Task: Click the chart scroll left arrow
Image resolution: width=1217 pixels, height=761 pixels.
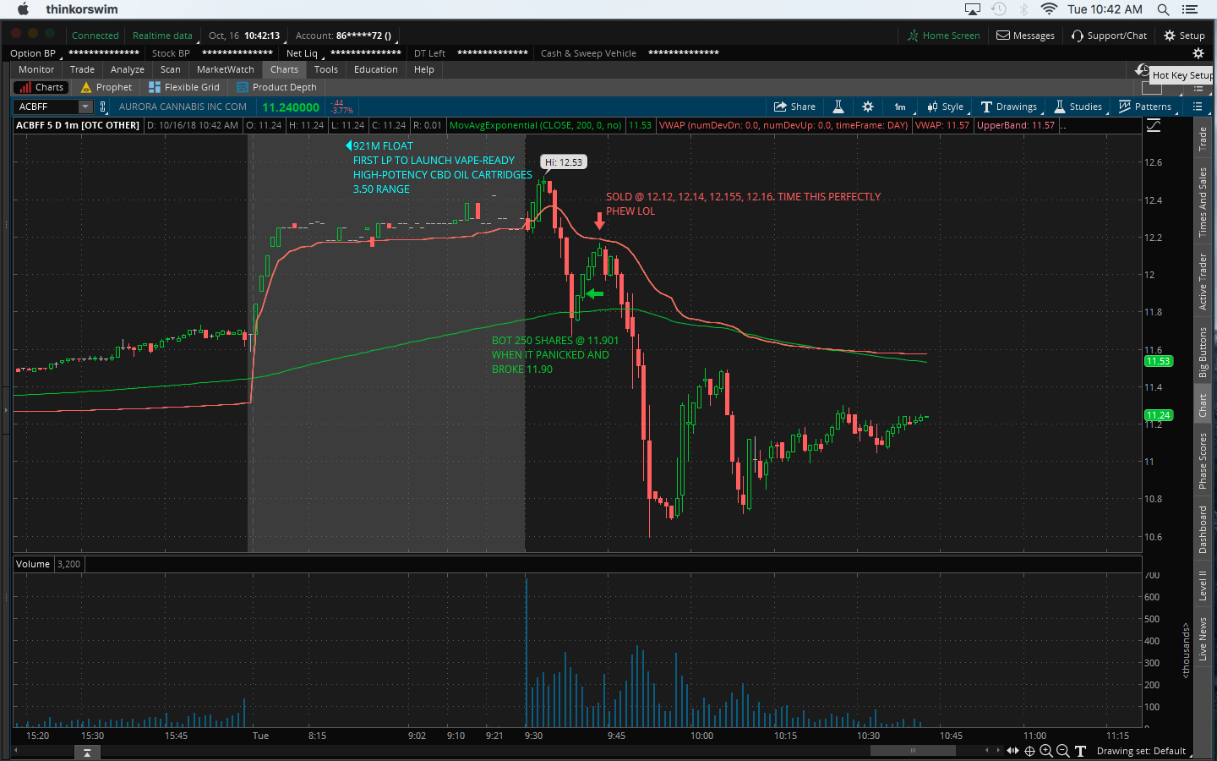Action: pos(986,750)
